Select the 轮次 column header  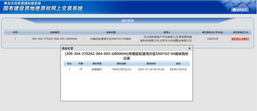(x=69, y=63)
